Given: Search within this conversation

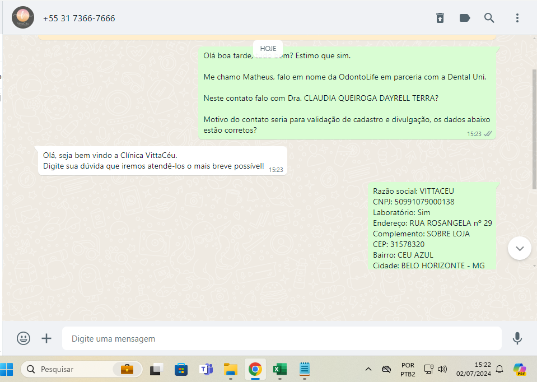Looking at the screenshot, I should pos(489,18).
